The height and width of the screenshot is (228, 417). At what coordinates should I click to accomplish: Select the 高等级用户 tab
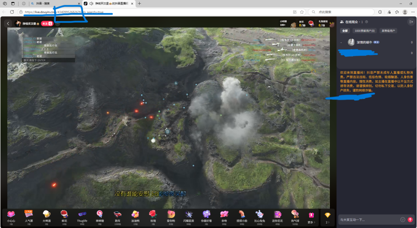pos(388,31)
